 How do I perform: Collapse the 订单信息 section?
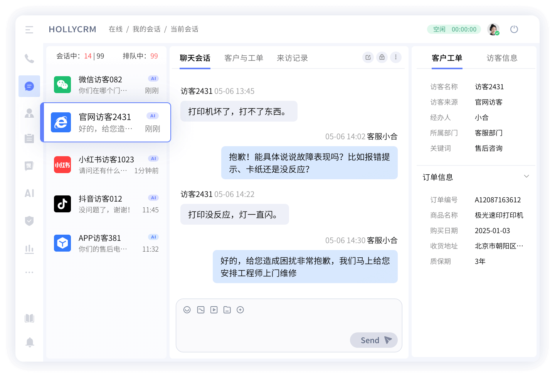(526, 176)
